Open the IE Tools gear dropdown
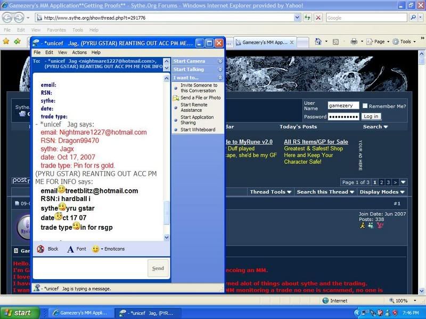426x319 pixels. click(404, 41)
